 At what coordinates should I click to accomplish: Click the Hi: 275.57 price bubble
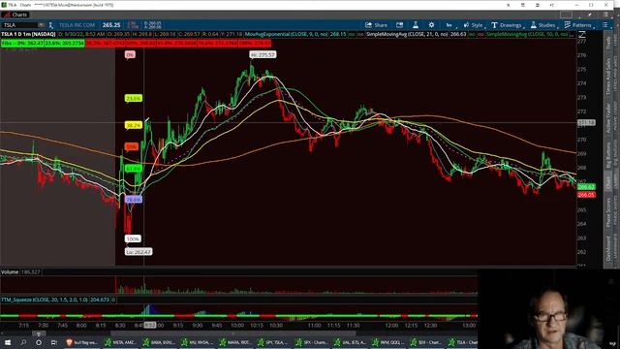[x=263, y=54]
